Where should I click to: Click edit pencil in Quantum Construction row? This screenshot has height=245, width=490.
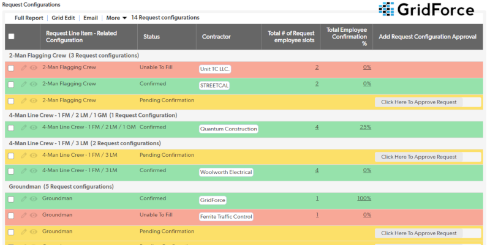[23, 127]
